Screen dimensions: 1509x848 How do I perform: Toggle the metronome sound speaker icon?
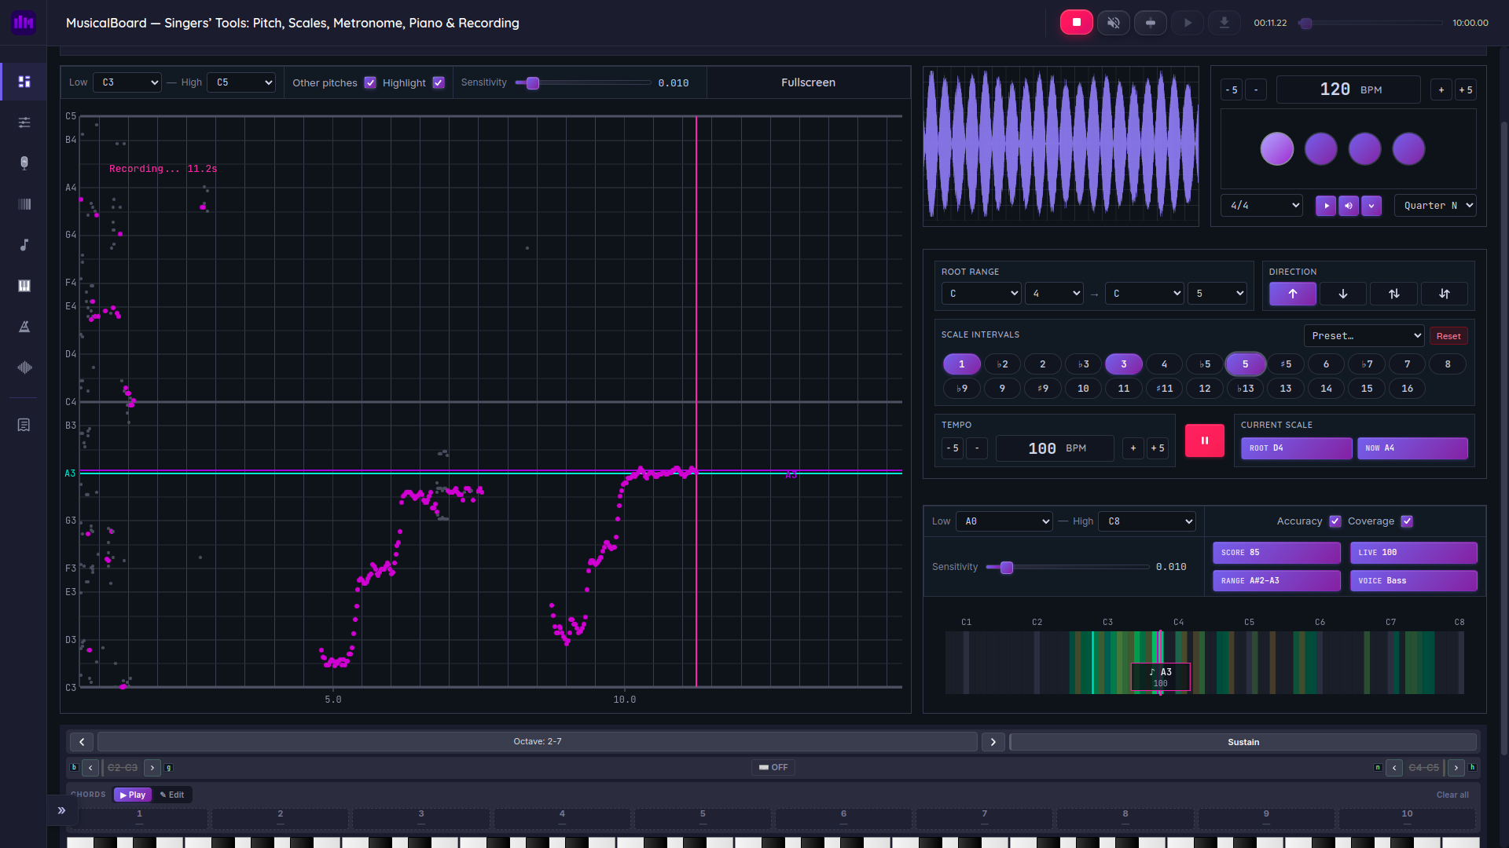click(x=1349, y=206)
